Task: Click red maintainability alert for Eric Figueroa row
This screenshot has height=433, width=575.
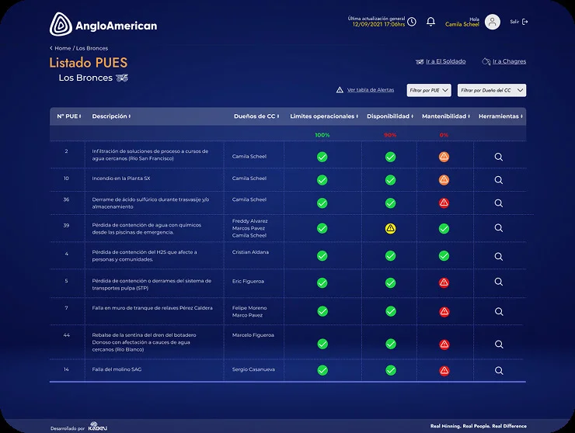Action: tap(444, 282)
